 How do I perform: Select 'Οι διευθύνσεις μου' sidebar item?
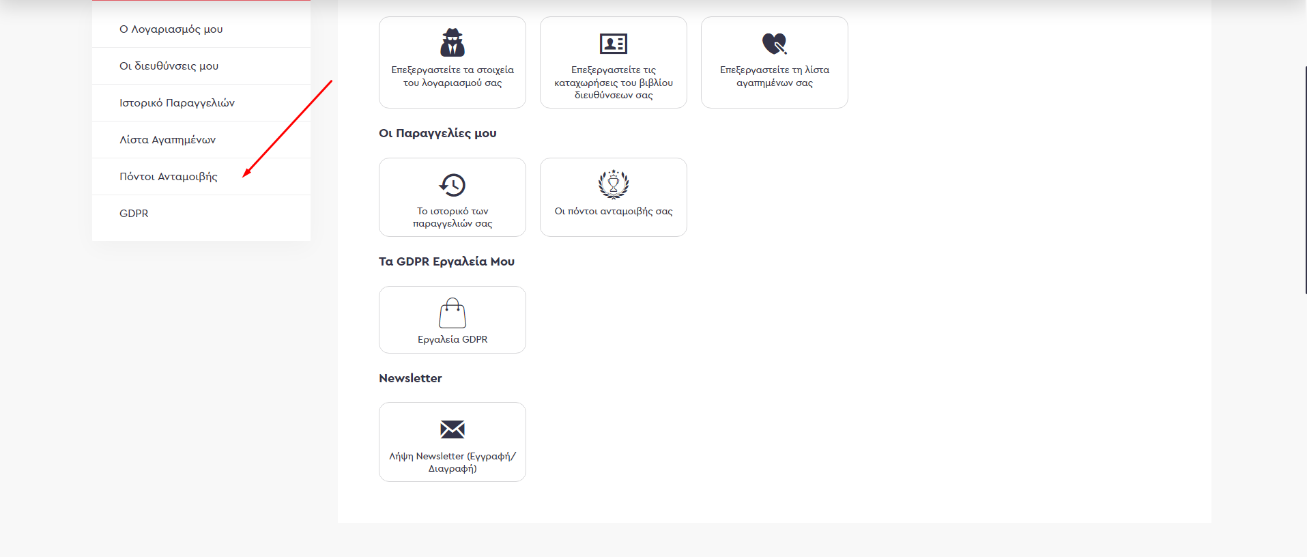[x=169, y=66]
